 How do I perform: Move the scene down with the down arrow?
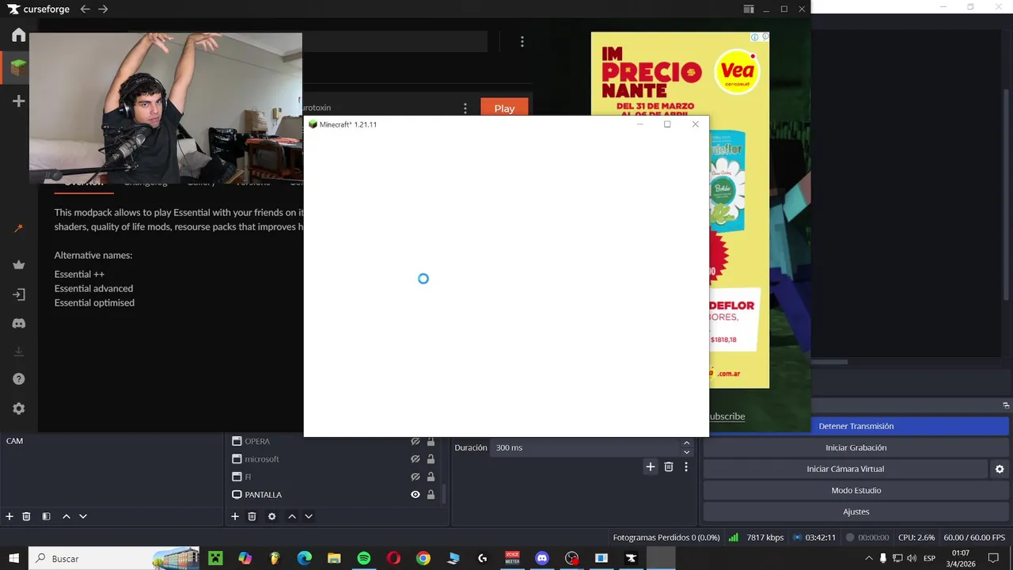(x=83, y=516)
